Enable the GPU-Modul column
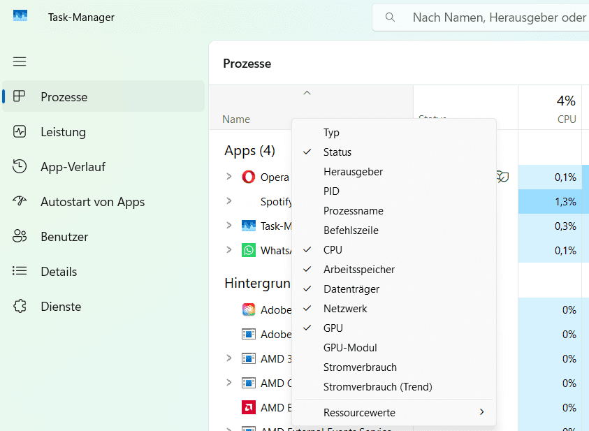 394,347
